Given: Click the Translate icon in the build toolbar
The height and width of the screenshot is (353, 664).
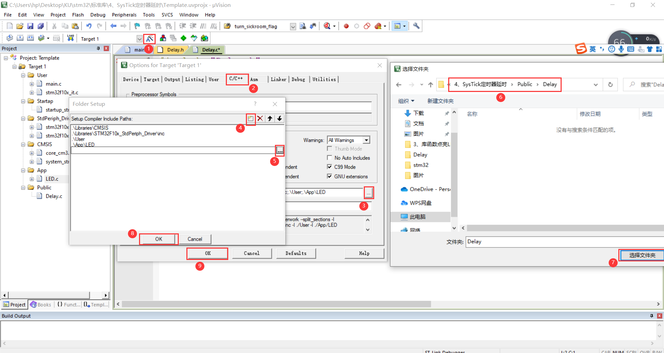Looking at the screenshot, I should (x=10, y=38).
